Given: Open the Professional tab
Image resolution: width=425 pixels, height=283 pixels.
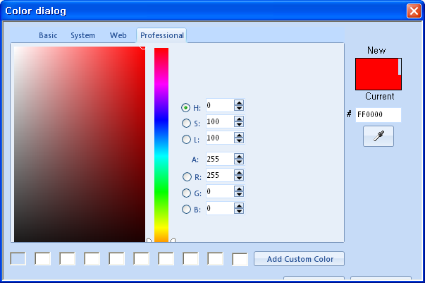Looking at the screenshot, I should coord(162,35).
